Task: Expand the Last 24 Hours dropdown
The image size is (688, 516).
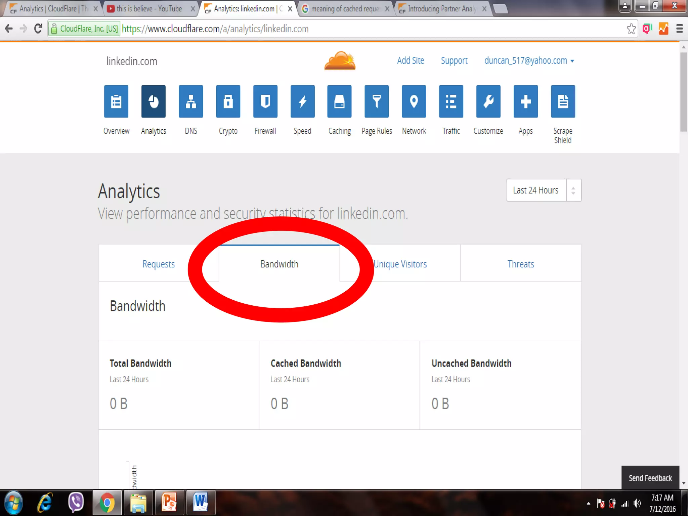Action: click(x=544, y=190)
